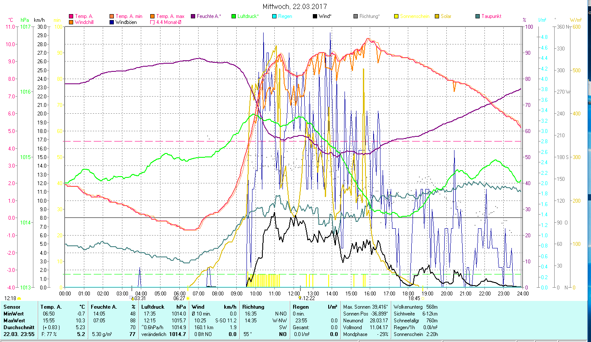Click the chart title 'Mittwoch, 22.03.2017'
591x342 pixels.
tap(295, 7)
